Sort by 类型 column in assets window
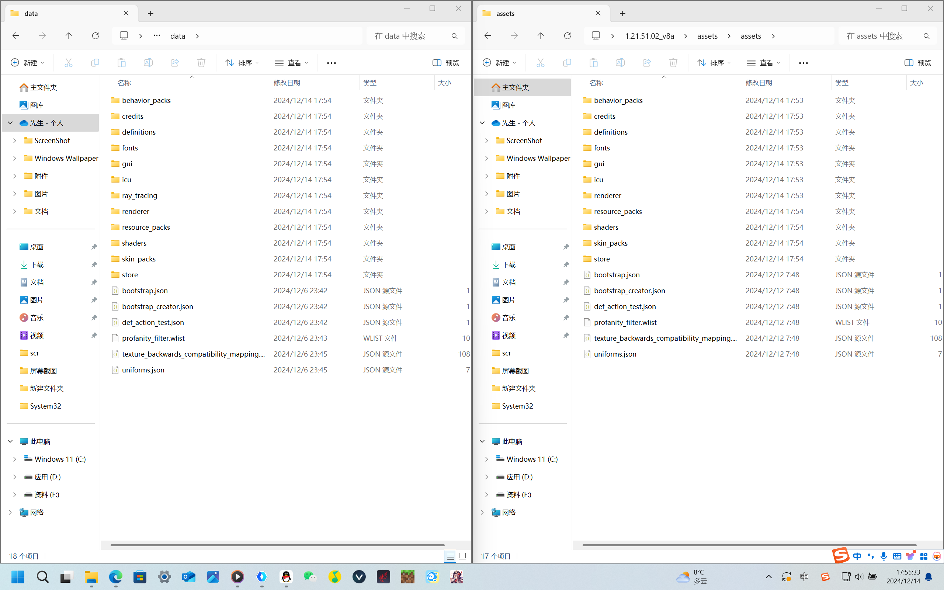The width and height of the screenshot is (944, 590). pos(869,83)
